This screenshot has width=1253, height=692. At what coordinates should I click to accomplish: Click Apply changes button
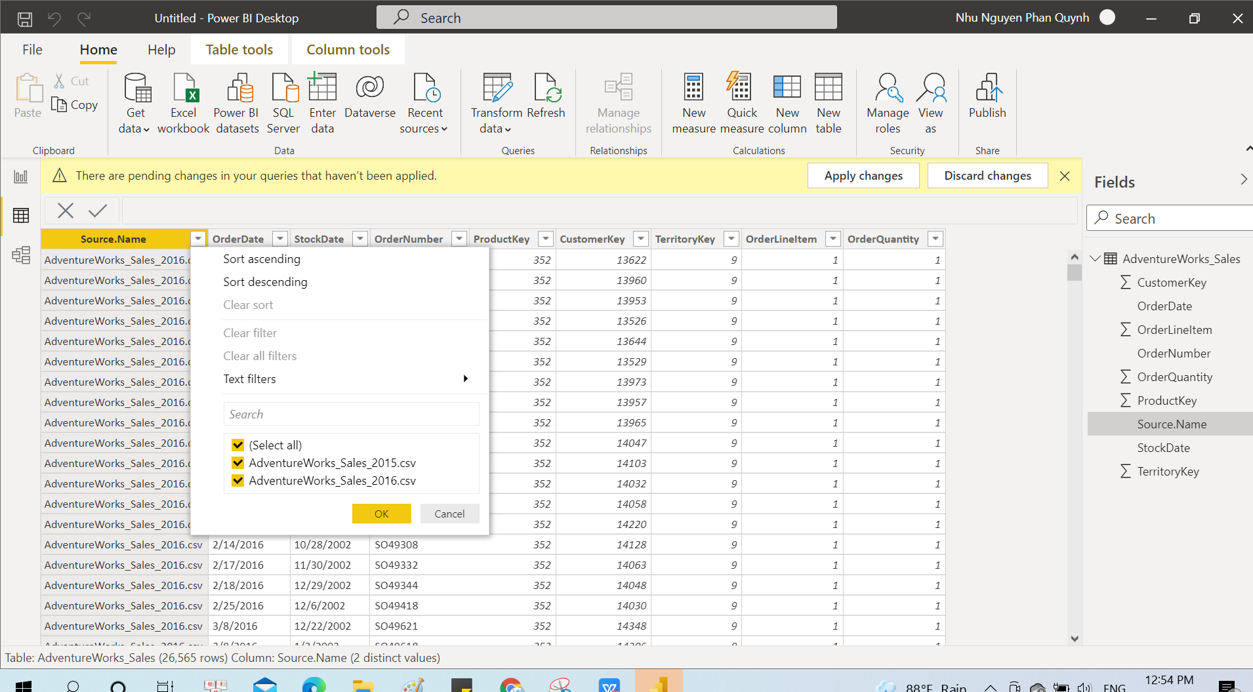click(x=863, y=176)
